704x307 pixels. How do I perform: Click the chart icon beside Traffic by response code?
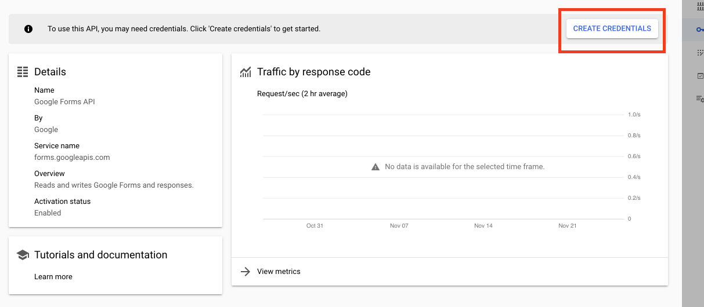point(246,72)
